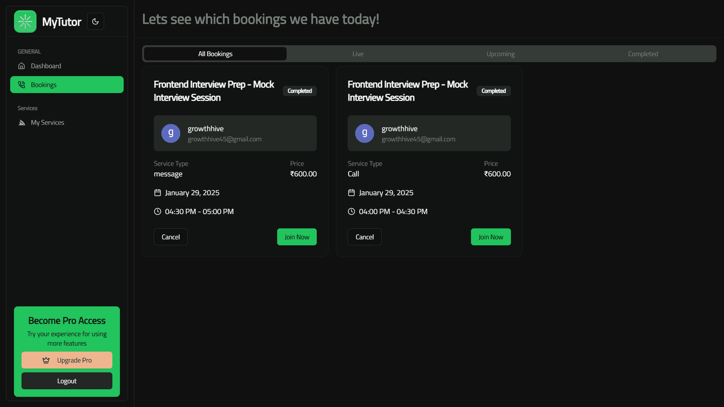
Task: Click the calendar icon in the message booking
Action: (x=158, y=193)
